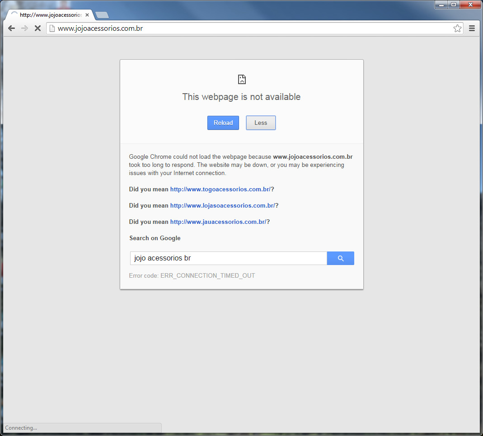483x436 pixels.
Task: Stop loading the page with X button
Action: pyautogui.click(x=38, y=28)
